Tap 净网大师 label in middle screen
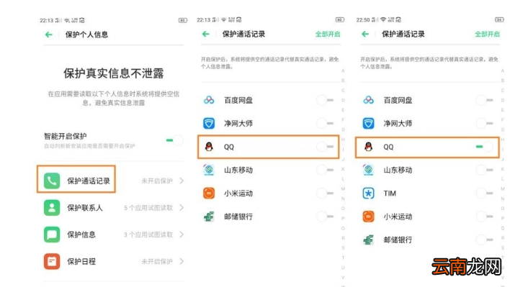 pos(238,123)
